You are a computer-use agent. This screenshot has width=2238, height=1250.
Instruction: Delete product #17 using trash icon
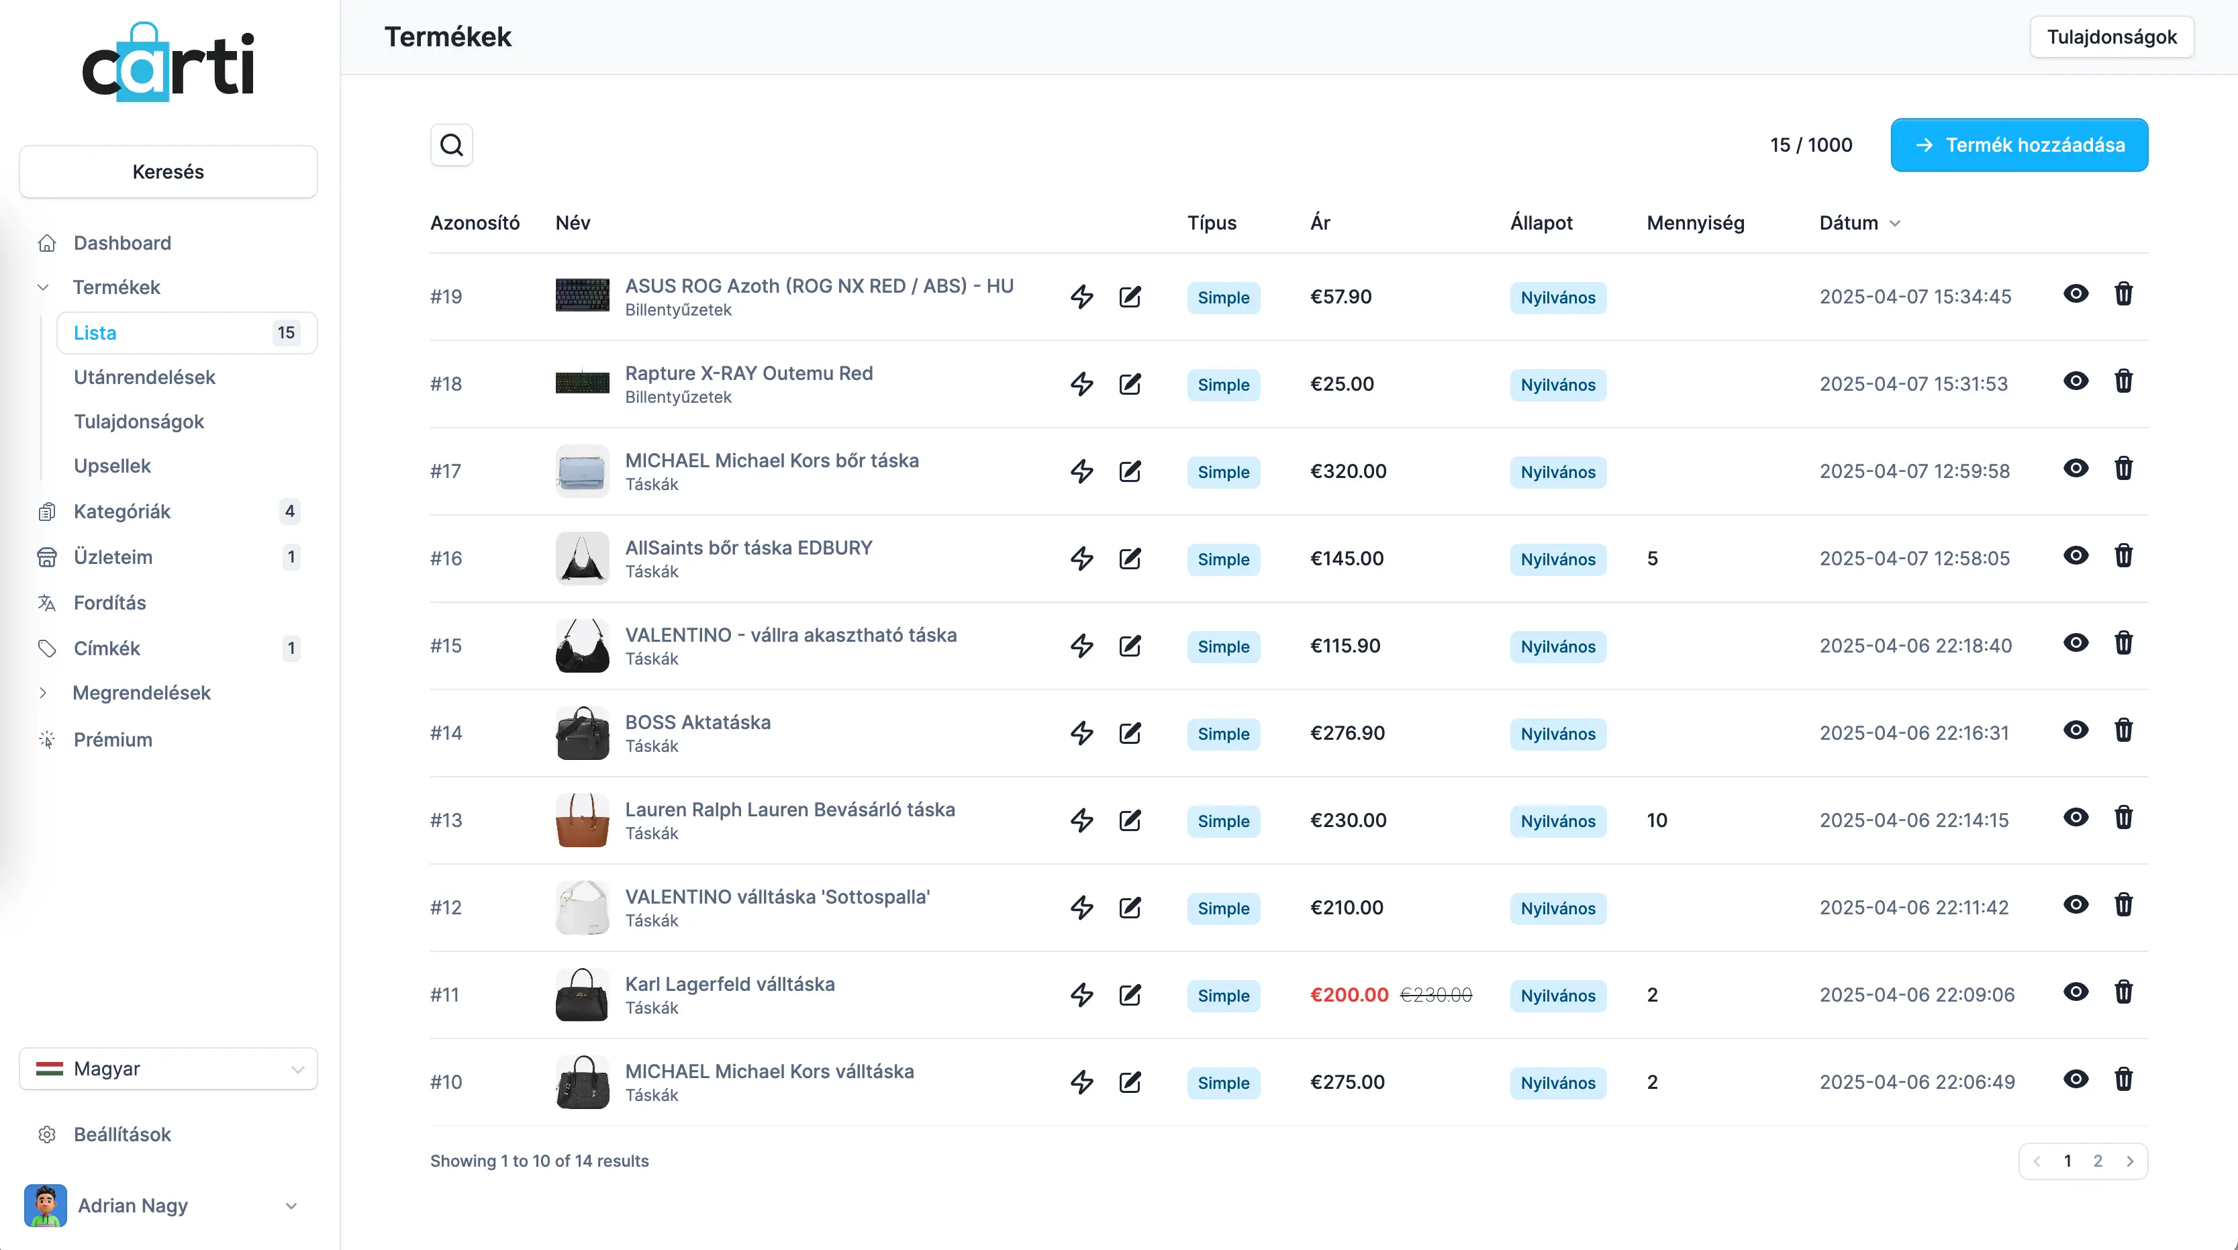(x=2123, y=468)
